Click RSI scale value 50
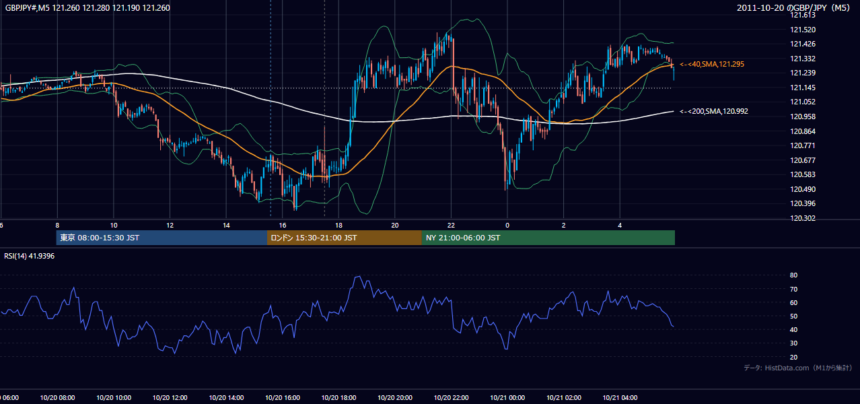This screenshot has height=404, width=860. click(793, 316)
